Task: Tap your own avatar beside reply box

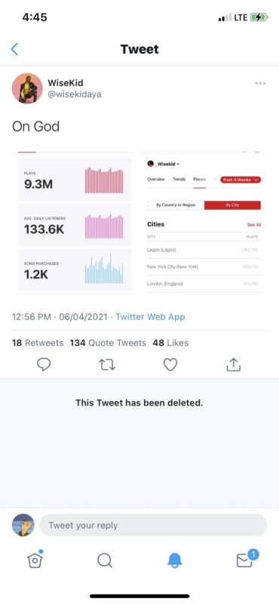Action: (23, 525)
